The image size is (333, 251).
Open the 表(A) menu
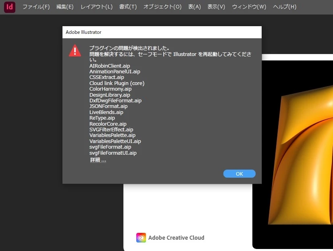pos(194,7)
